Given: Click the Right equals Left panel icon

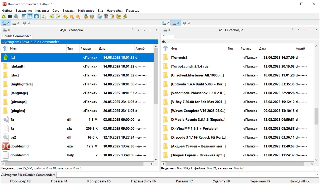Looking at the screenshot, I should [x=58, y=16].
